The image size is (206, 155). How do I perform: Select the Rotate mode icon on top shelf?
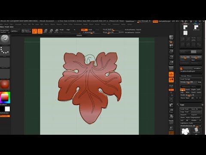click(x=56, y=31)
